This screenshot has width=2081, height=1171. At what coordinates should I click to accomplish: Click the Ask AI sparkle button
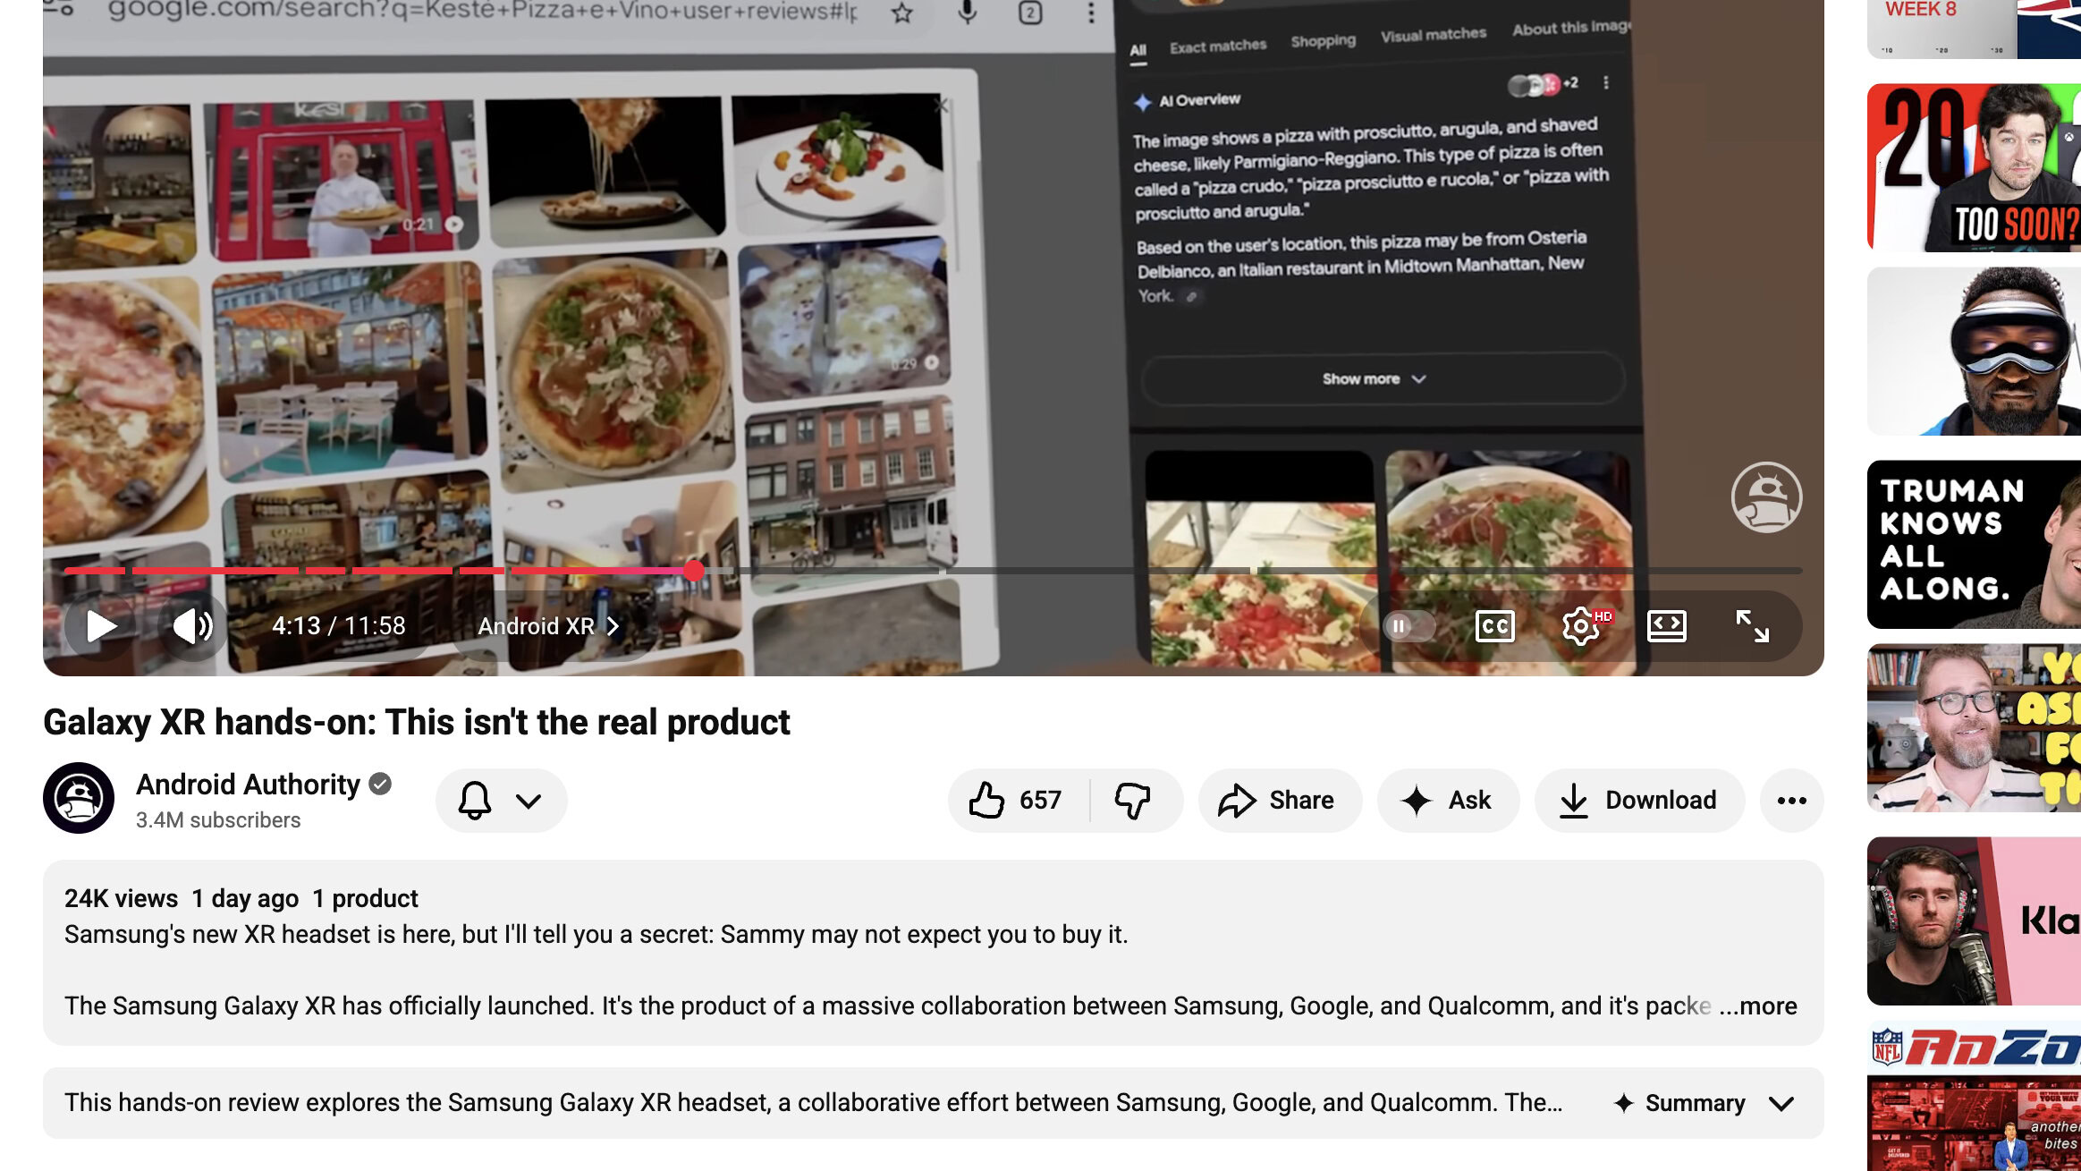[1447, 800]
